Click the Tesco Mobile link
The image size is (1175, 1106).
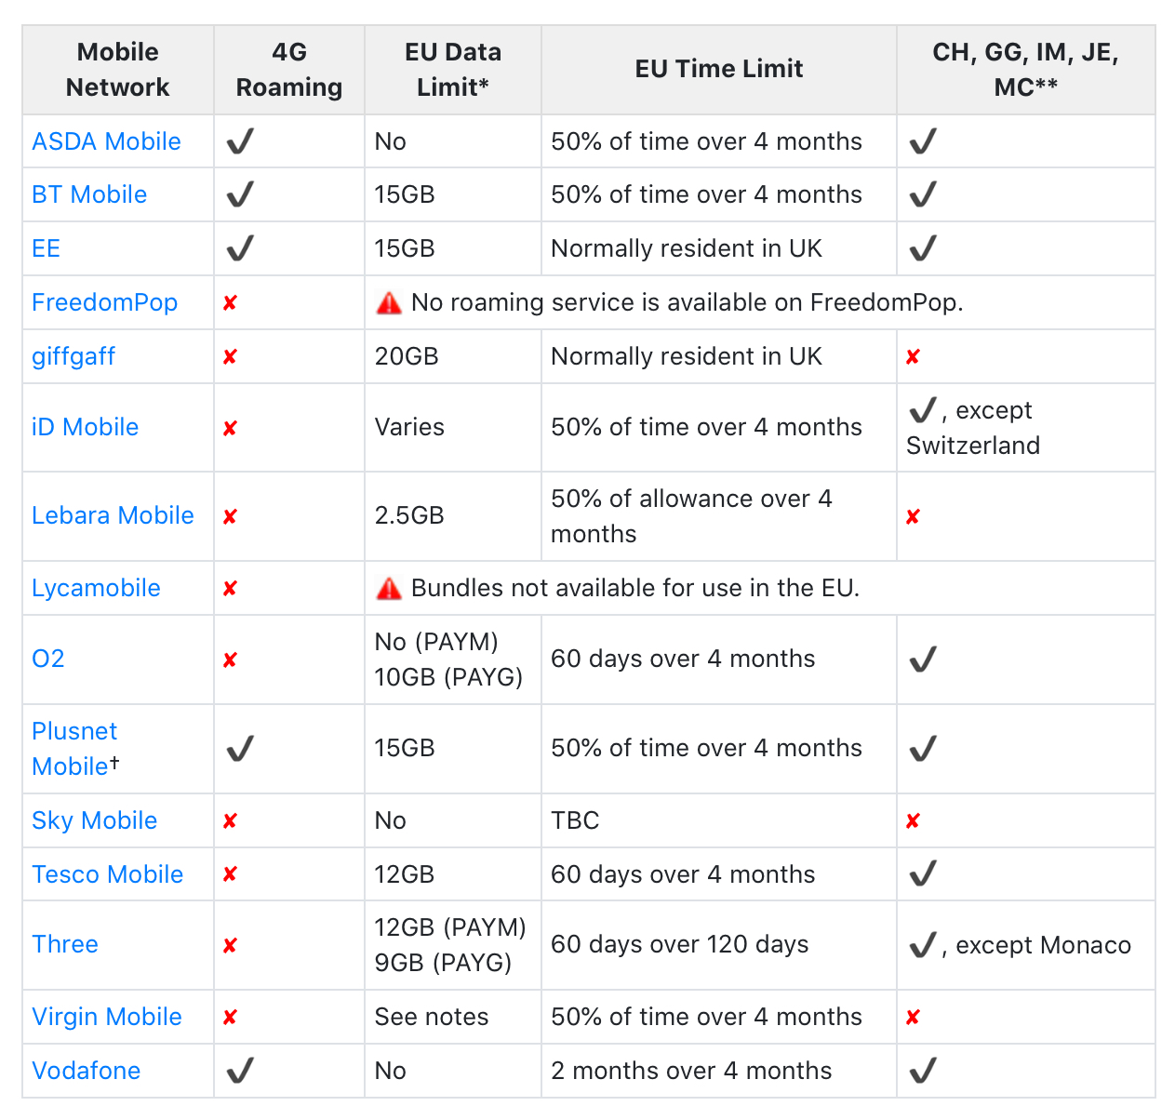coord(107,874)
